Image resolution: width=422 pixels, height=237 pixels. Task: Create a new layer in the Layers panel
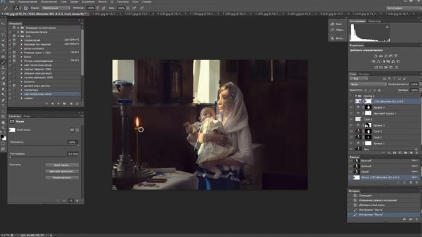(x=411, y=153)
